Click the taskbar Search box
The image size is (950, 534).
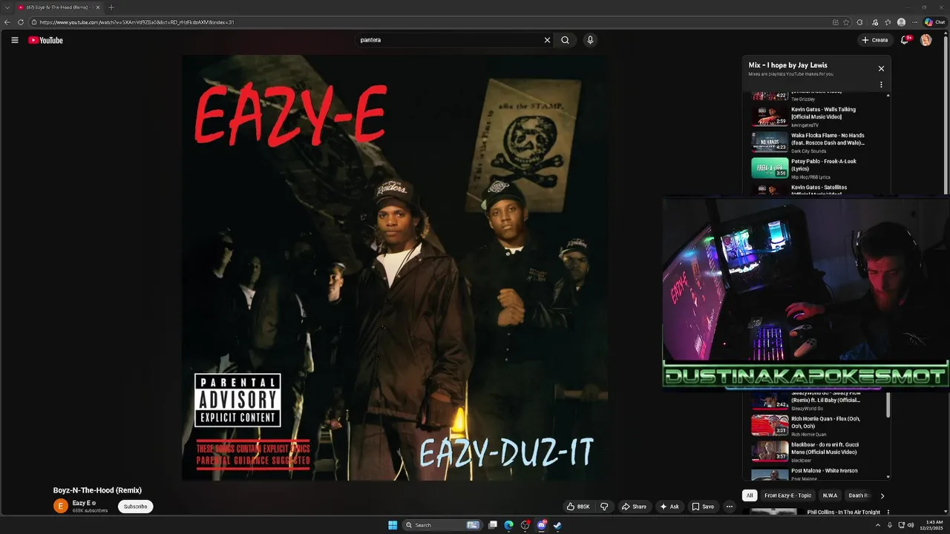[x=442, y=525]
